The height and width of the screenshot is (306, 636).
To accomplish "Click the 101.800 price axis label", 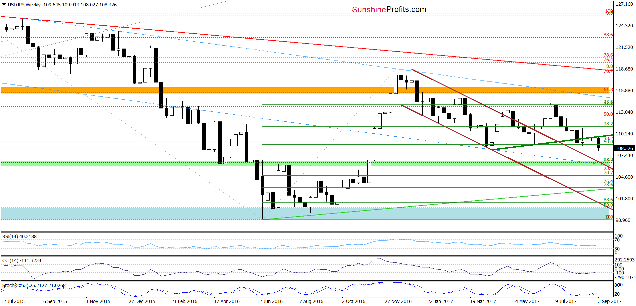I will [x=624, y=199].
